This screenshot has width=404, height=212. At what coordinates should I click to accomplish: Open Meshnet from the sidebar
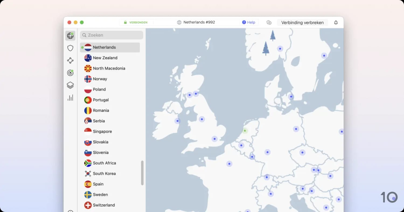tap(70, 60)
